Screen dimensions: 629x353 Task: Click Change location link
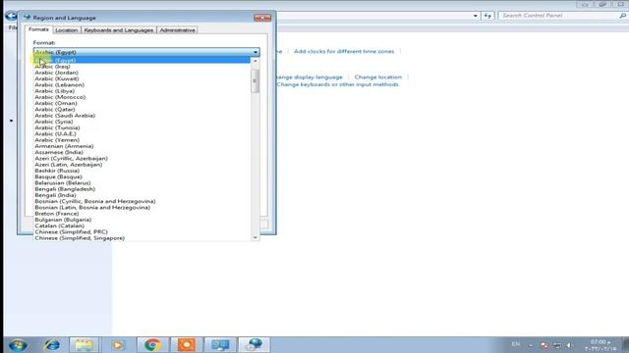tap(377, 76)
